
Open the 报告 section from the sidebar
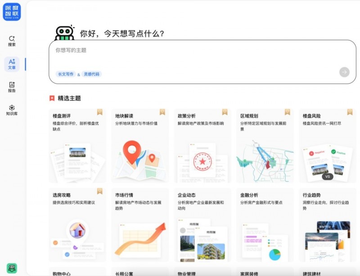click(12, 88)
